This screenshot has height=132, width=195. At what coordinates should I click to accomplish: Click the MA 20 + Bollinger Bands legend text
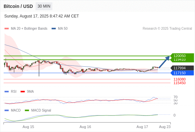point(29,29)
